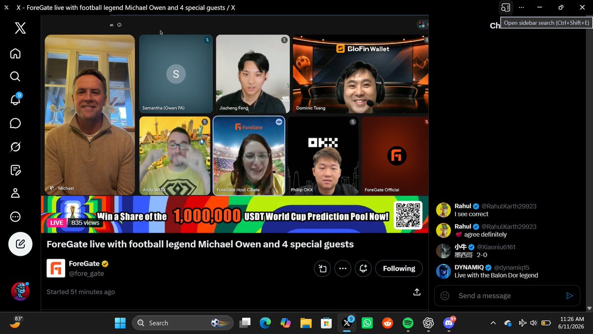Click the ForeGate profile avatar logo
This screenshot has height=334, width=593.
coord(56,268)
